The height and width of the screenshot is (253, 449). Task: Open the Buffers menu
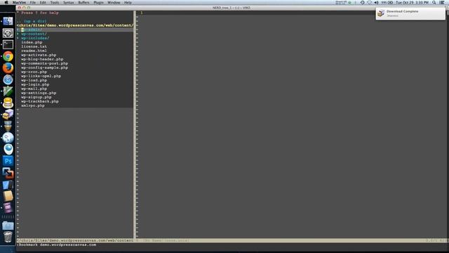84,2
